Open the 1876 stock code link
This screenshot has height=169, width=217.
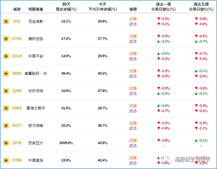17,143
